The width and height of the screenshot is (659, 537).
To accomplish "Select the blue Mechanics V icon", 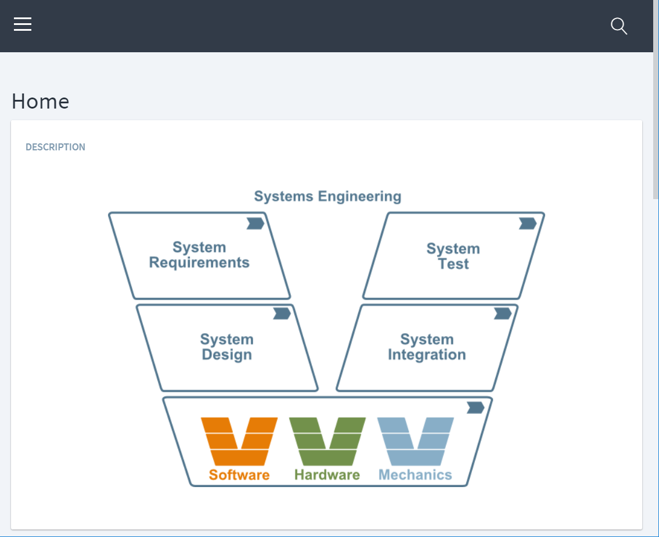I will (416, 441).
